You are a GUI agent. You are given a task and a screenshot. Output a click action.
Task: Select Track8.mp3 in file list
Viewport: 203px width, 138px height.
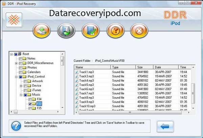pyautogui.click(x=87, y=98)
